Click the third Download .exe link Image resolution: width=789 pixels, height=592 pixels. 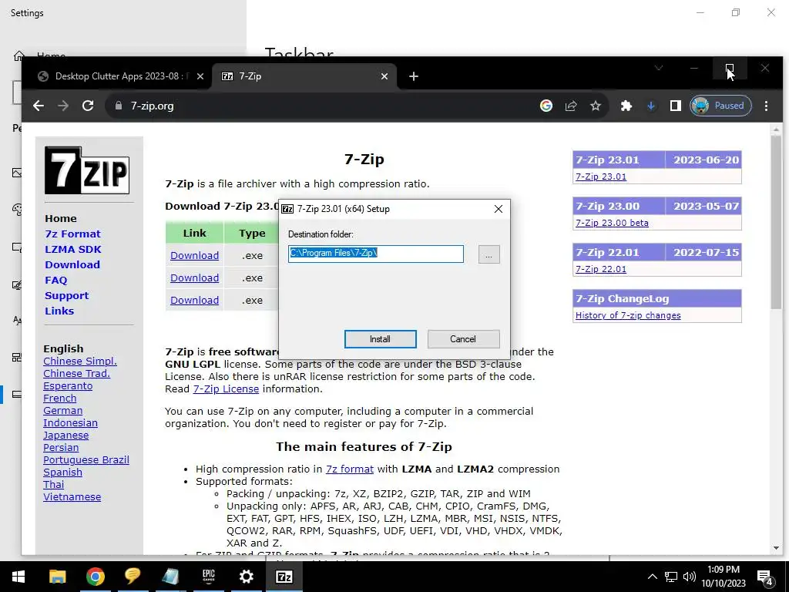pyautogui.click(x=194, y=300)
